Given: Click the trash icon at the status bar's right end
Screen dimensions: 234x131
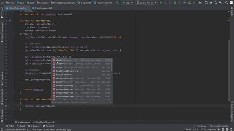Looking at the screenshot, I should [x=231, y=130].
